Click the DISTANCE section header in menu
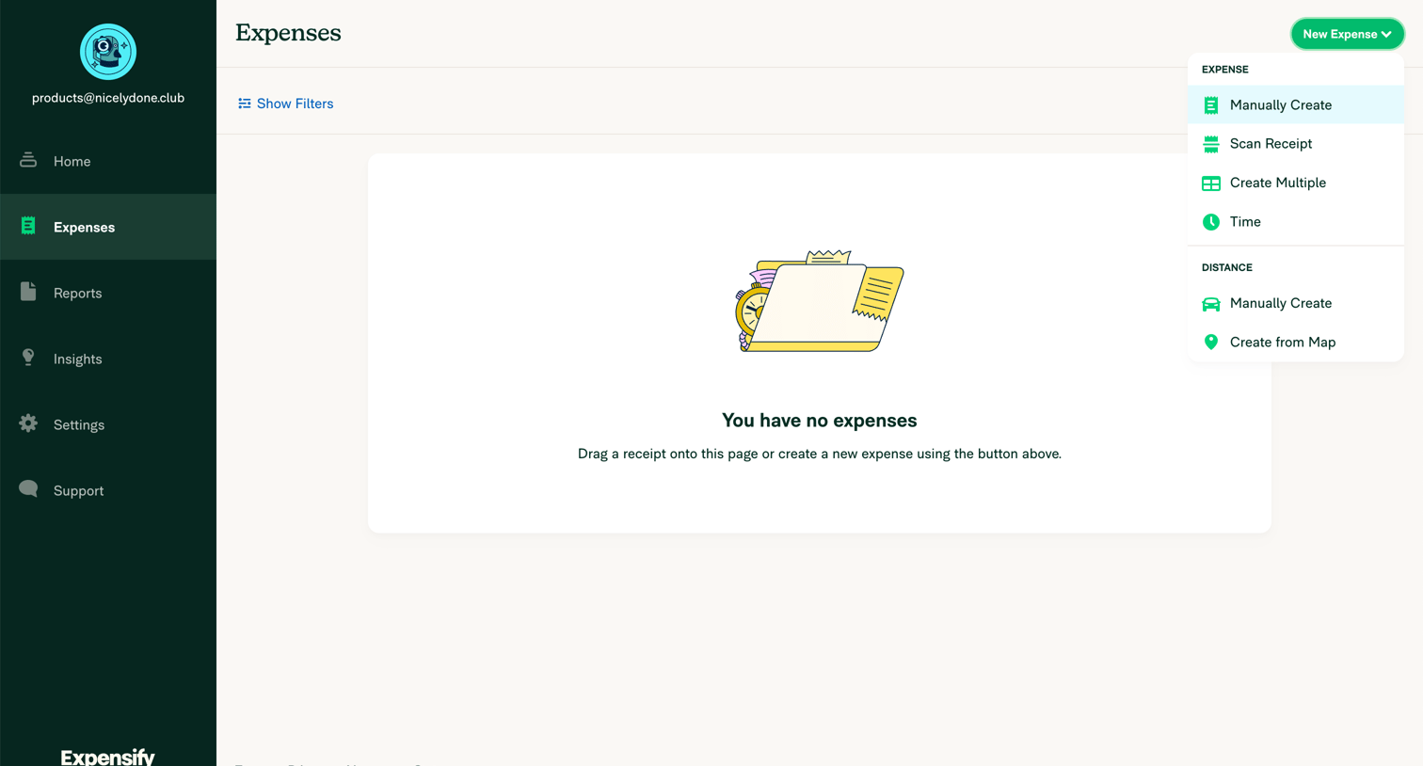Viewport: 1423px width, 766px height. pyautogui.click(x=1226, y=268)
